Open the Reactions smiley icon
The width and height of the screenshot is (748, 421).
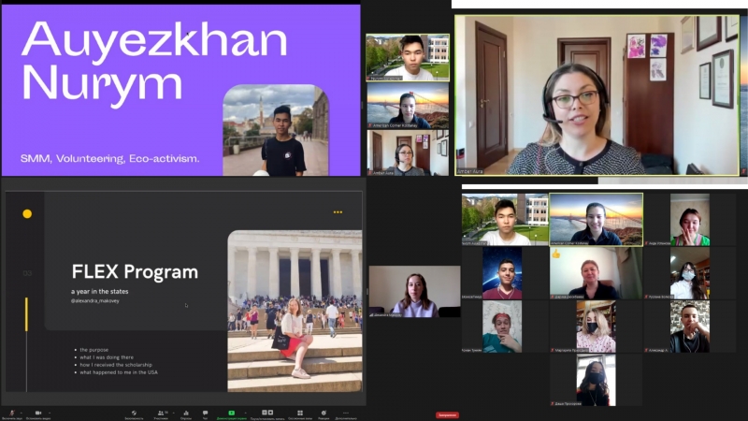tap(324, 412)
